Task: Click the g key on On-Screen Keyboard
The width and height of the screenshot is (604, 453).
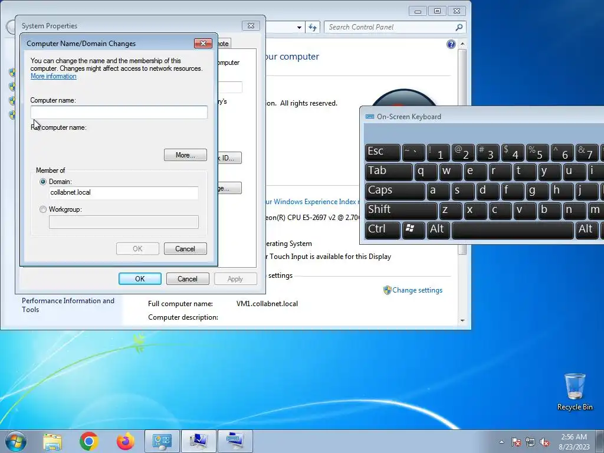Action: (x=537, y=191)
